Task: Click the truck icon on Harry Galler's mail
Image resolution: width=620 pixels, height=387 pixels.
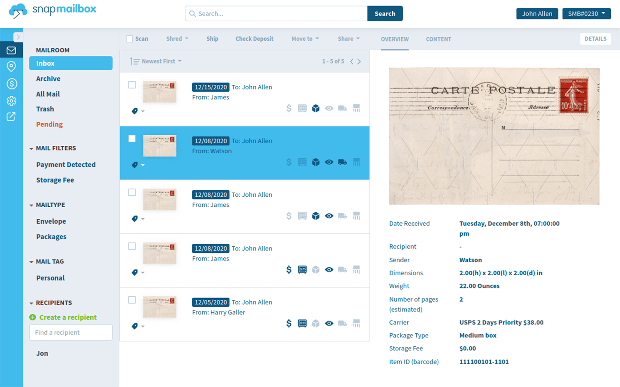Action: [342, 324]
